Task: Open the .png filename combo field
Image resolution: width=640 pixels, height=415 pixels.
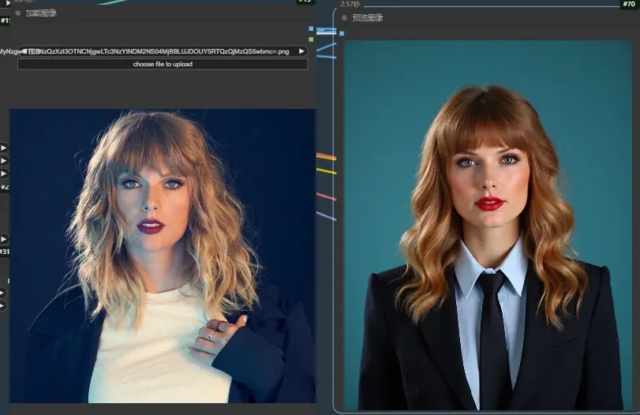Action: pos(163,51)
